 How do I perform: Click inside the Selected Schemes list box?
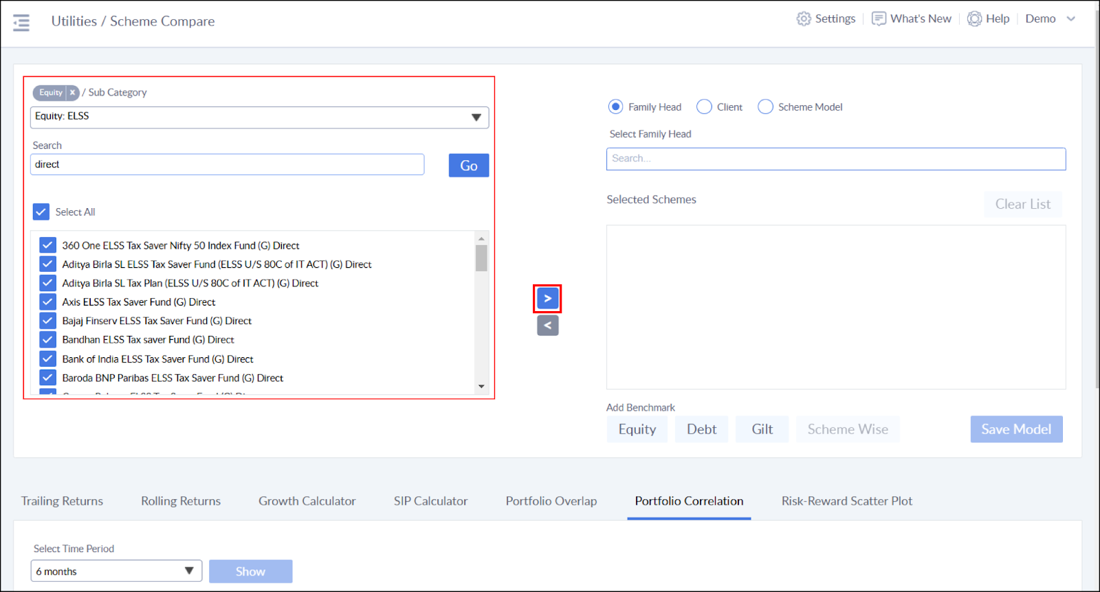836,307
